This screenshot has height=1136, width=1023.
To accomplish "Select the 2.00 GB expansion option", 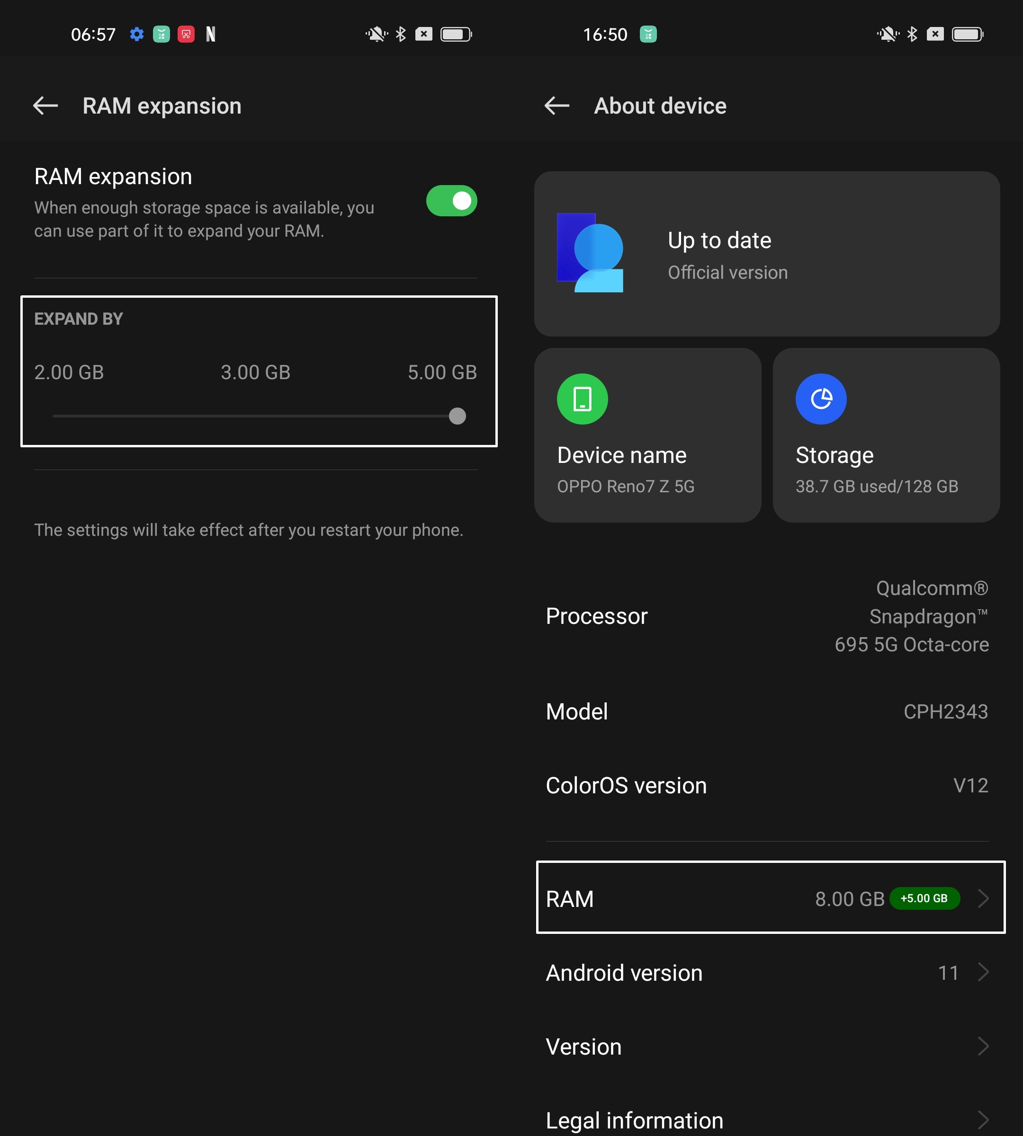I will pyautogui.click(x=69, y=372).
